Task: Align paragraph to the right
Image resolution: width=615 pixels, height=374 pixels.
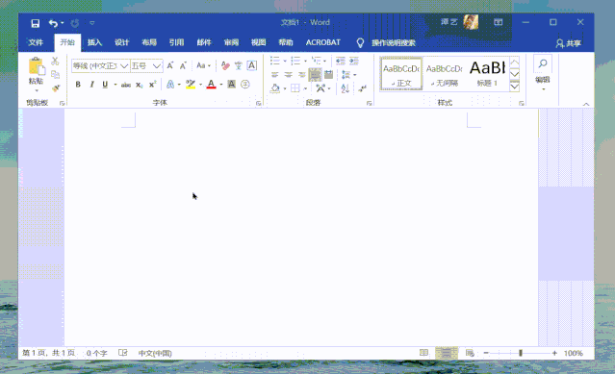Action: (x=301, y=74)
